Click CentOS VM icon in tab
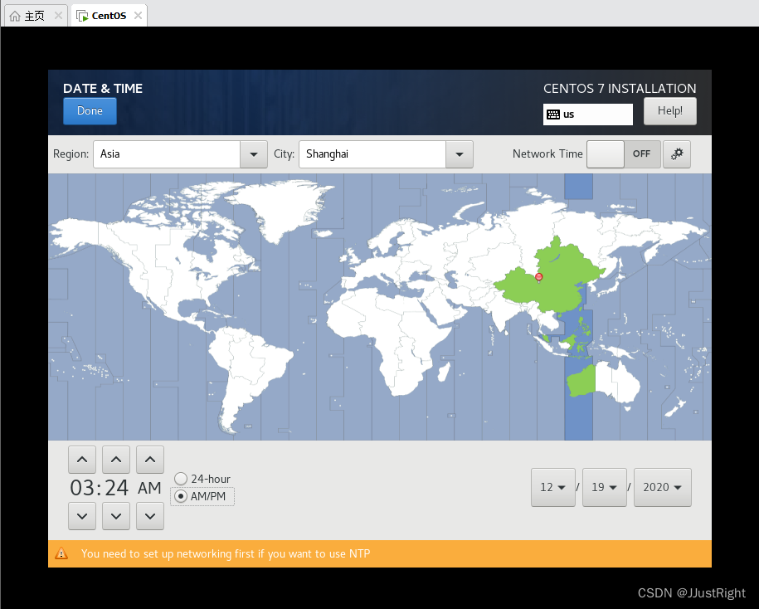 point(82,16)
